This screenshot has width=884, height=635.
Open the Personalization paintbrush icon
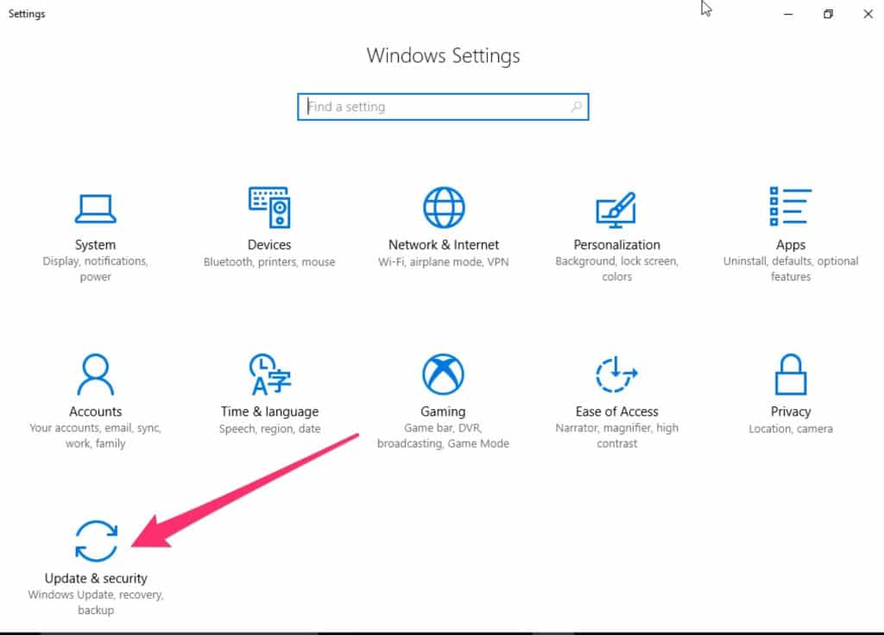tap(616, 210)
